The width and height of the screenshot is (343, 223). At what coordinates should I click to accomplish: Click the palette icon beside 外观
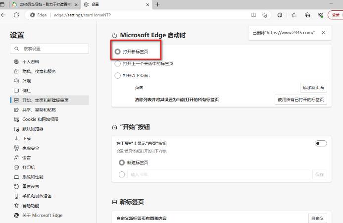(x=16, y=81)
